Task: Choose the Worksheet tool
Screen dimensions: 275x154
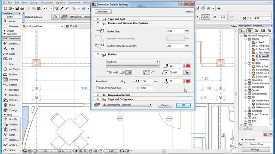Action: pyautogui.click(x=12, y=100)
